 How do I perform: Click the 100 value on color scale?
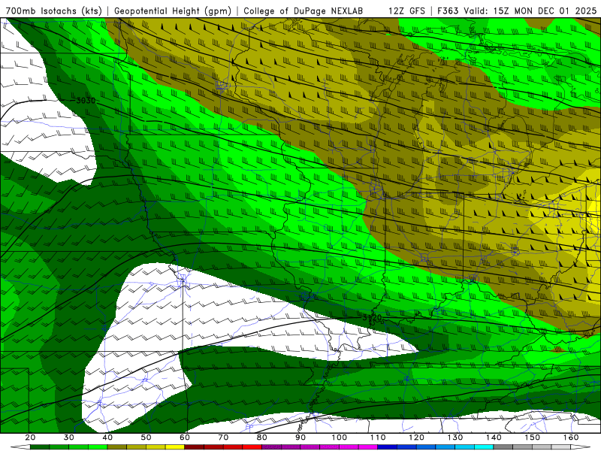340,437
